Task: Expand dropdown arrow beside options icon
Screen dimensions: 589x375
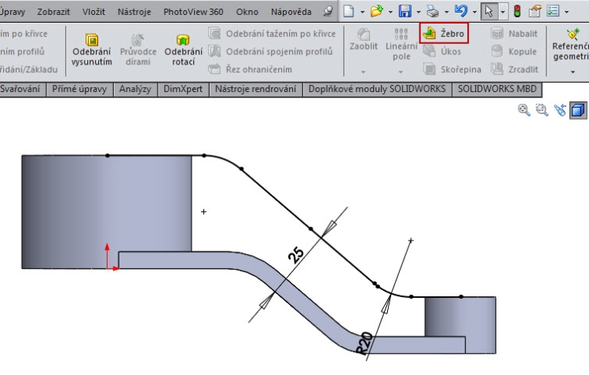Action: 566,12
